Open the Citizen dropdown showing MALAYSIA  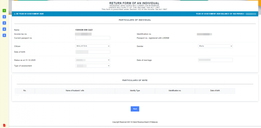93,46
